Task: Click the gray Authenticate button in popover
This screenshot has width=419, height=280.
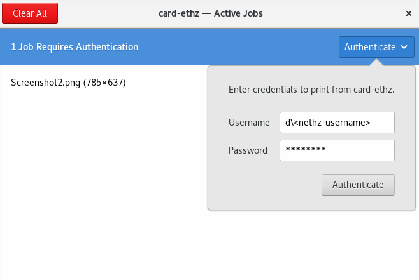Action: tap(358, 185)
